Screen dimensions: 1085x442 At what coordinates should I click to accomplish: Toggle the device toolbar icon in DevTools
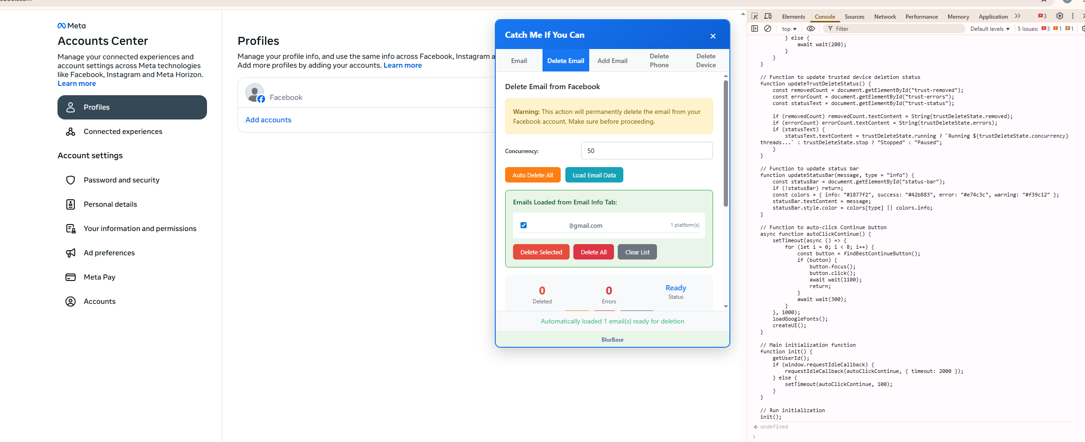[768, 16]
